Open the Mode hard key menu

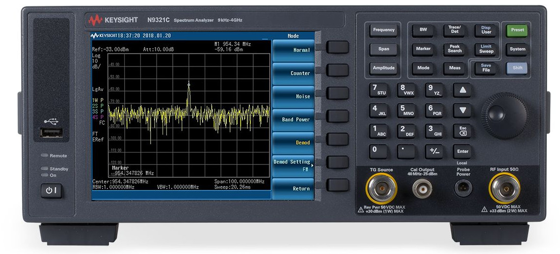[423, 68]
